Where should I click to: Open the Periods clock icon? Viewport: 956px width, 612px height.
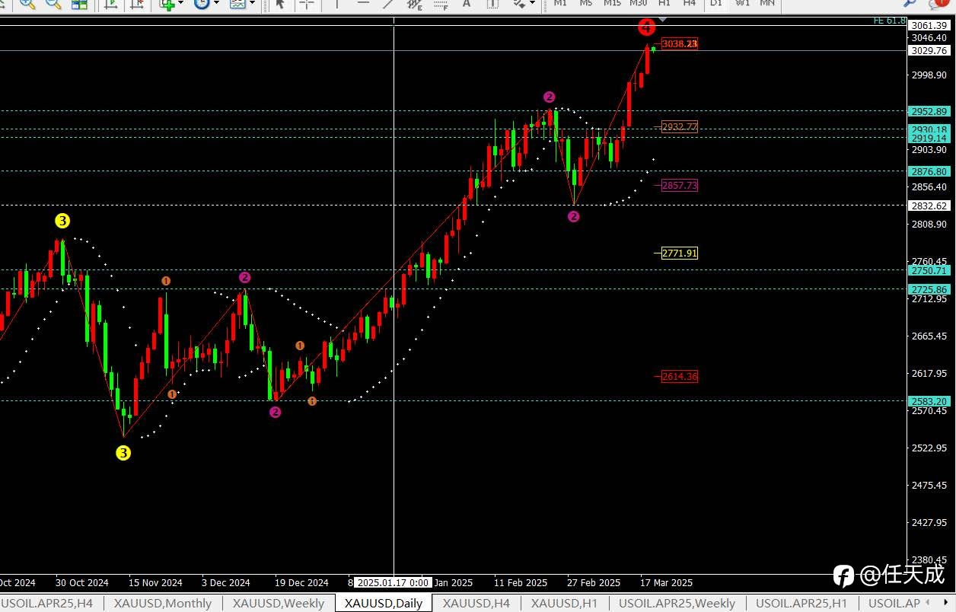(x=202, y=4)
